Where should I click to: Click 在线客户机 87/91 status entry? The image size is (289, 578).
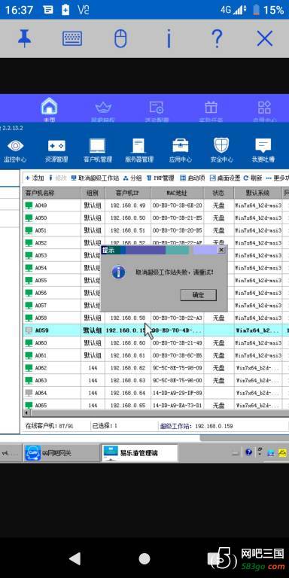(49, 426)
